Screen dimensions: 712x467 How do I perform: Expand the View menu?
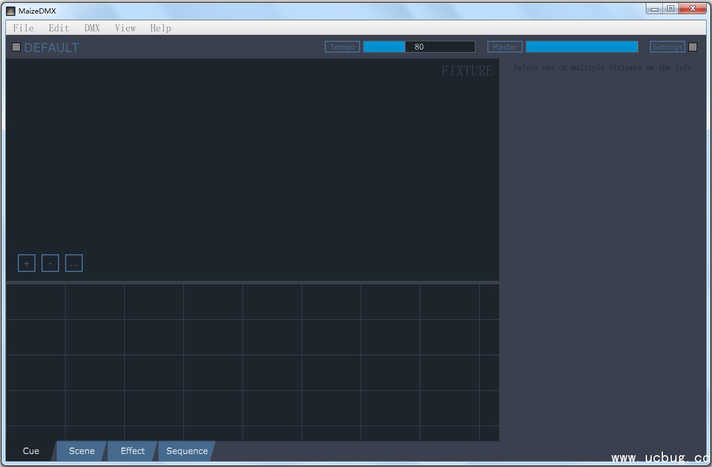coord(125,28)
